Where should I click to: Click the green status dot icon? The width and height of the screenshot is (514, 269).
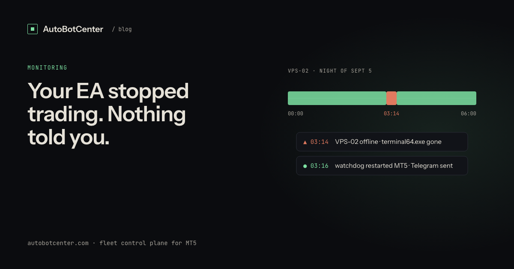(x=305, y=166)
